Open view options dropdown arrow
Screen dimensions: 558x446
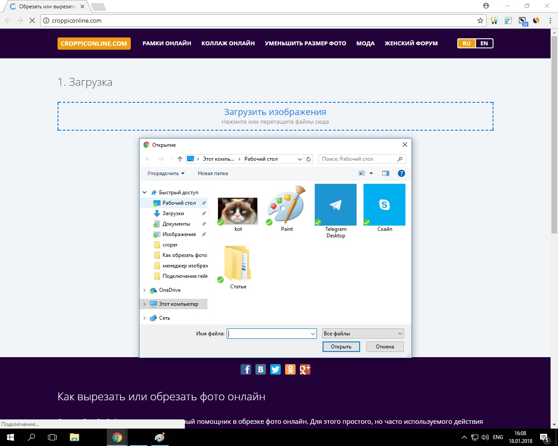(371, 173)
